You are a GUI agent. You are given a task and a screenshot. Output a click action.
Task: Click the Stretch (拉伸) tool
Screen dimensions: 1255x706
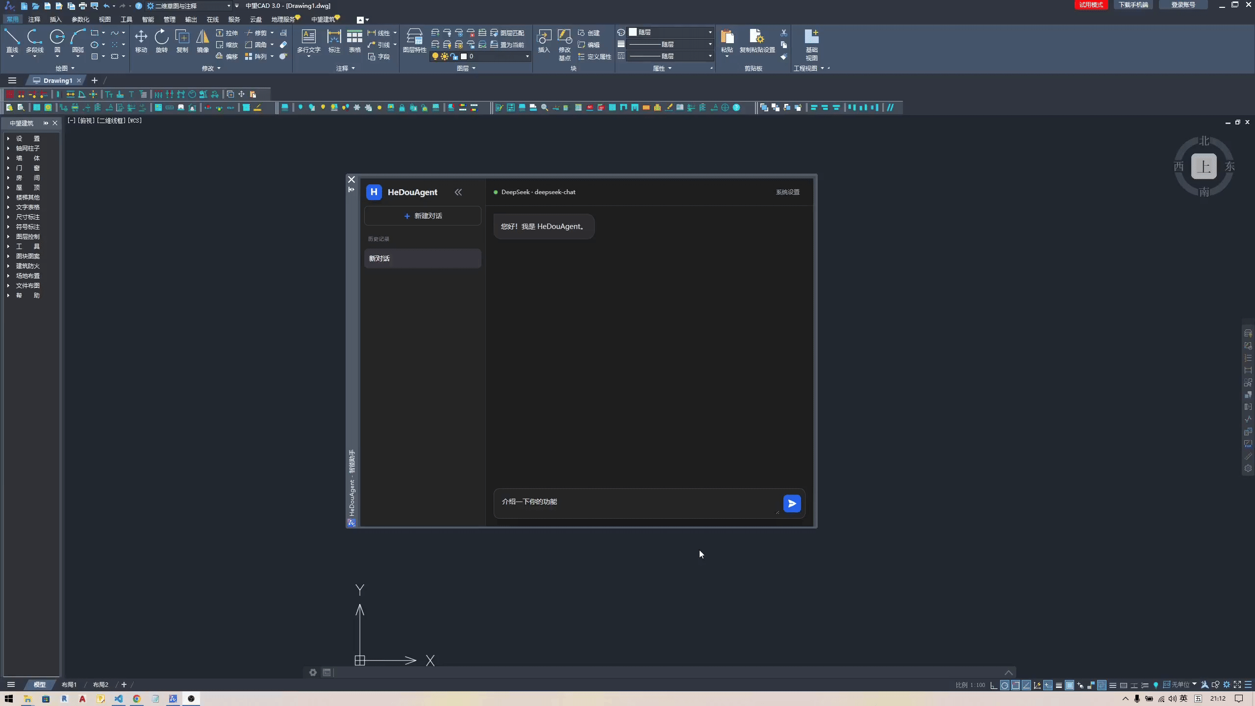tap(227, 33)
